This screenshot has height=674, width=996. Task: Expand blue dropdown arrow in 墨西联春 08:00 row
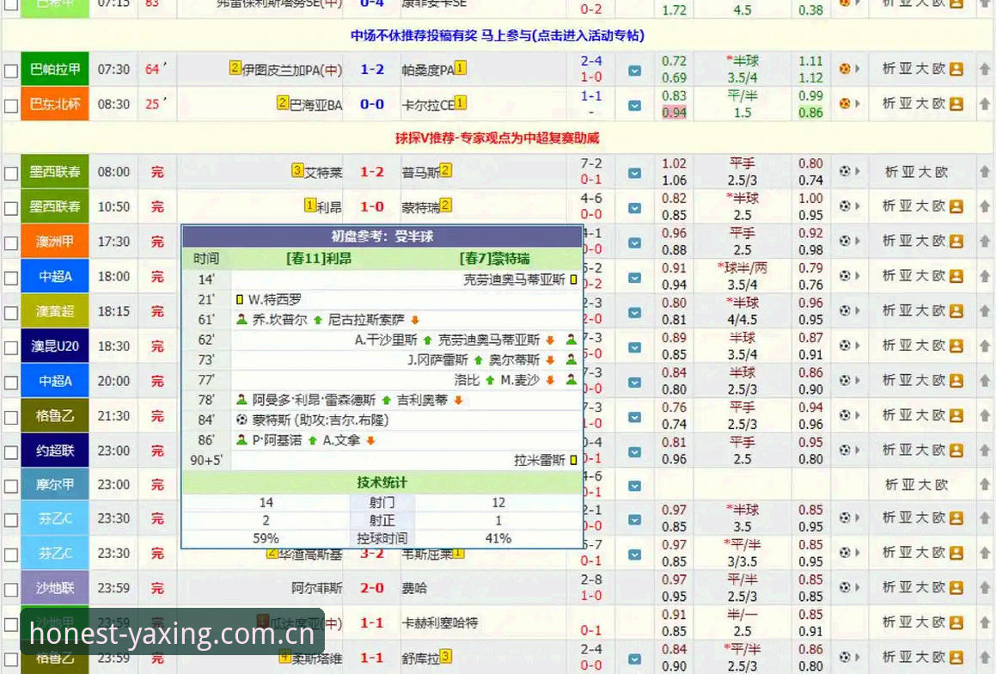pyautogui.click(x=634, y=173)
